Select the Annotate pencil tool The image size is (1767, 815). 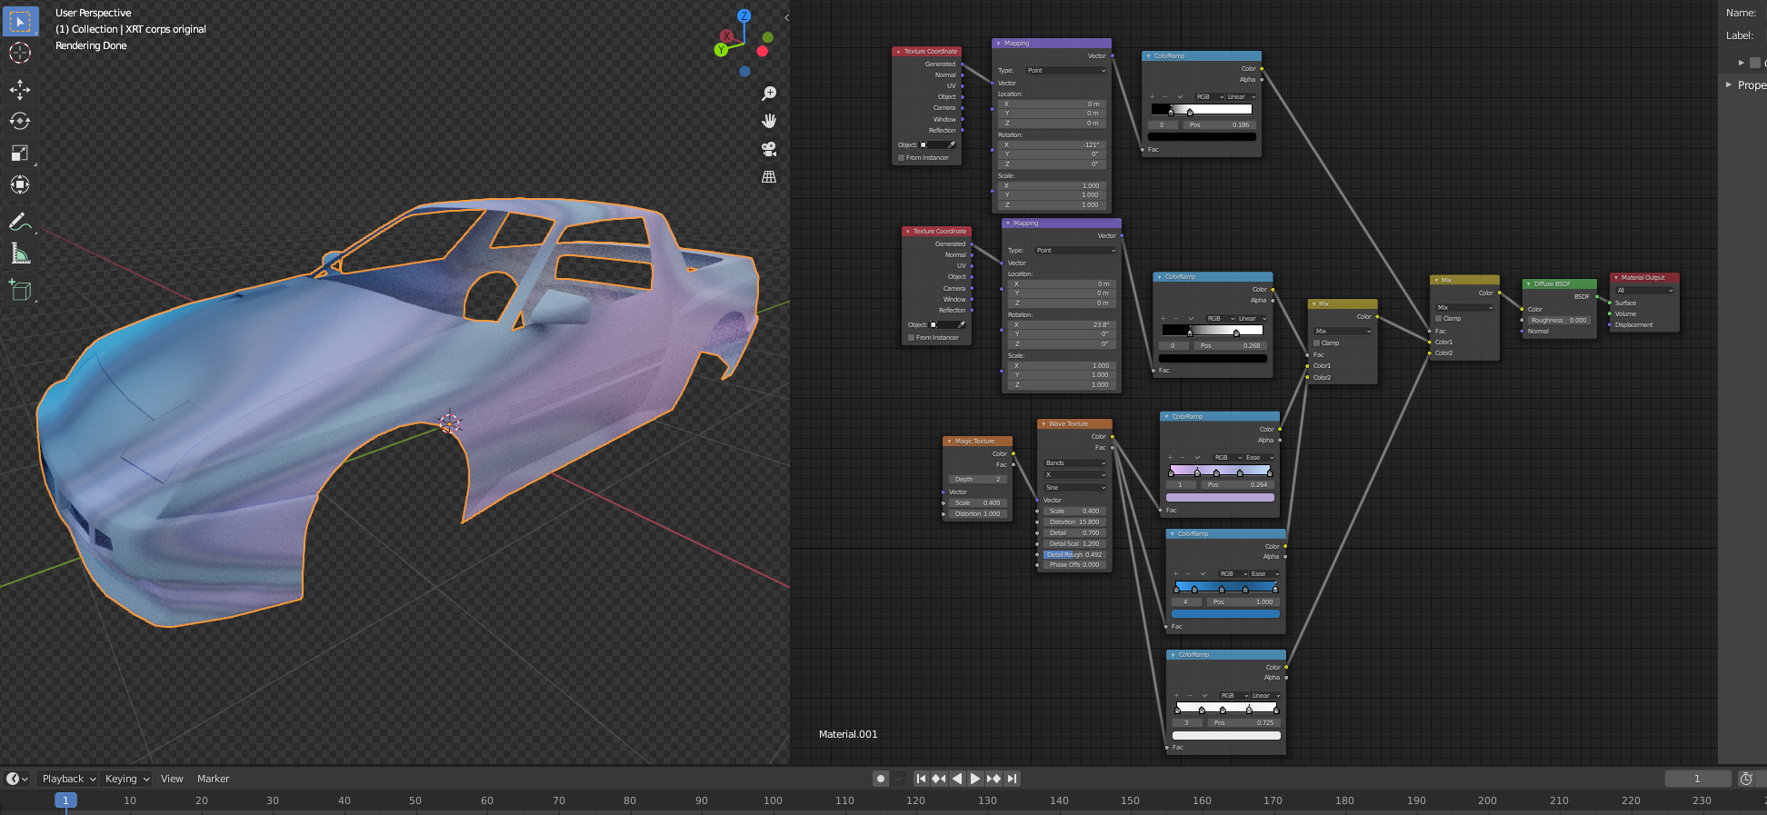pos(20,222)
